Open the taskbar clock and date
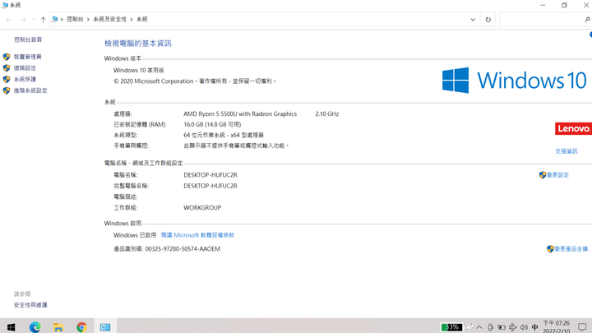This screenshot has width=592, height=333. tap(556, 327)
